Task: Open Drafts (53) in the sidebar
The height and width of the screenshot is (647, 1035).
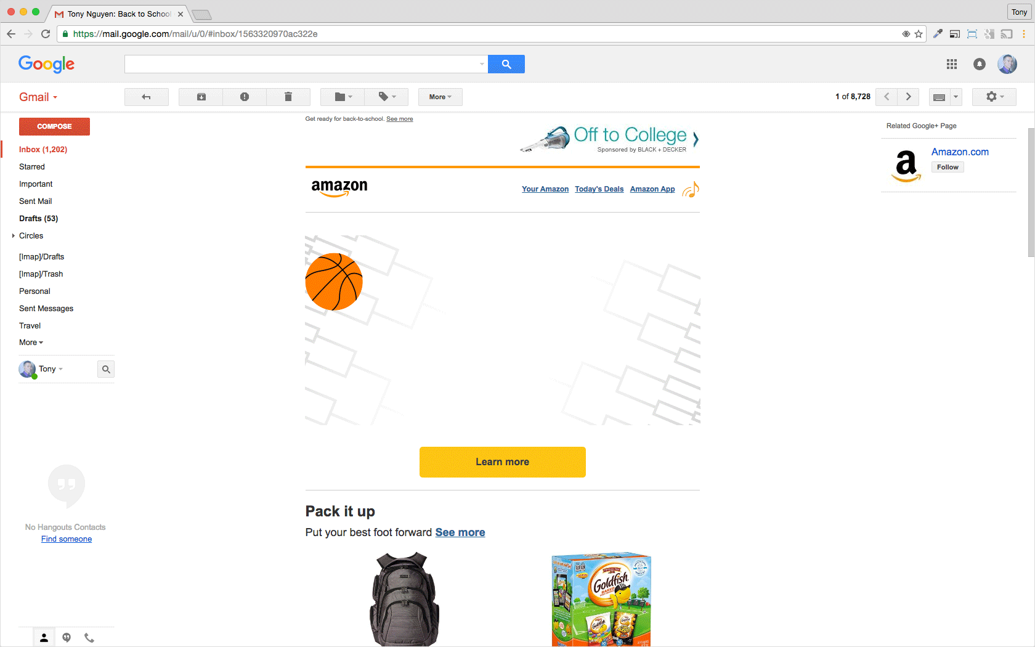Action: point(38,219)
